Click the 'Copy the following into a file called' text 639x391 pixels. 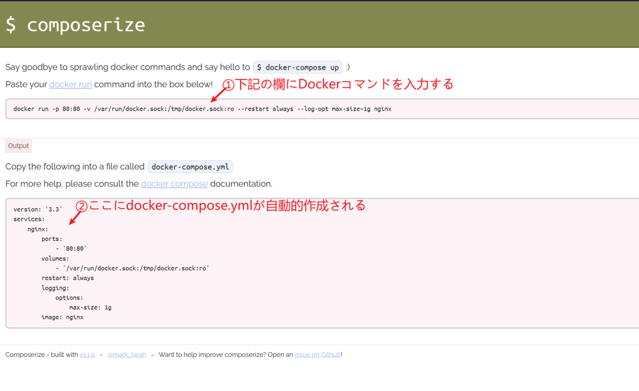tap(75, 167)
